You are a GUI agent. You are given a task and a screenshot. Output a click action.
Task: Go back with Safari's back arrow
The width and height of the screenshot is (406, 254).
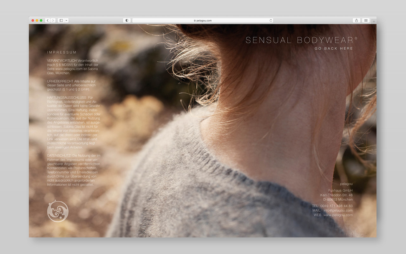pos(48,20)
